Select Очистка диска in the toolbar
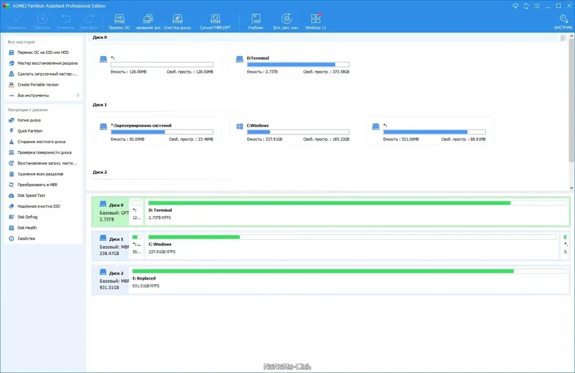The image size is (575, 373). coord(177,22)
